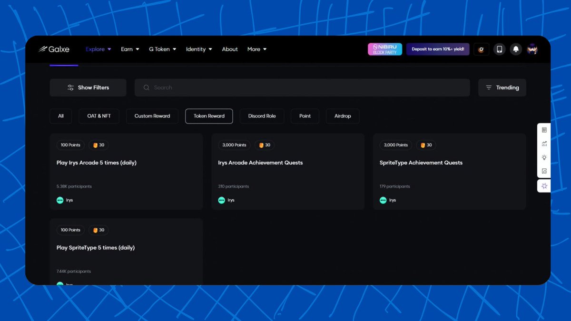Open the side panel document icon
This screenshot has width=571, height=321.
[x=544, y=130]
